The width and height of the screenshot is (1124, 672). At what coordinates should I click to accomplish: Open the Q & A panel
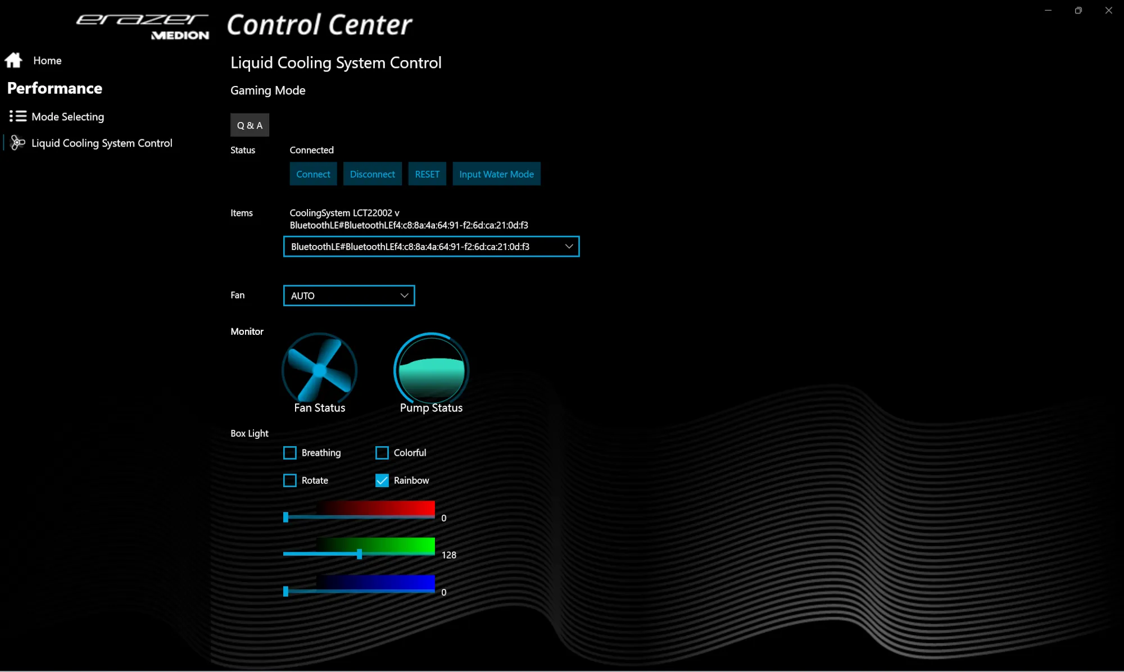click(250, 125)
